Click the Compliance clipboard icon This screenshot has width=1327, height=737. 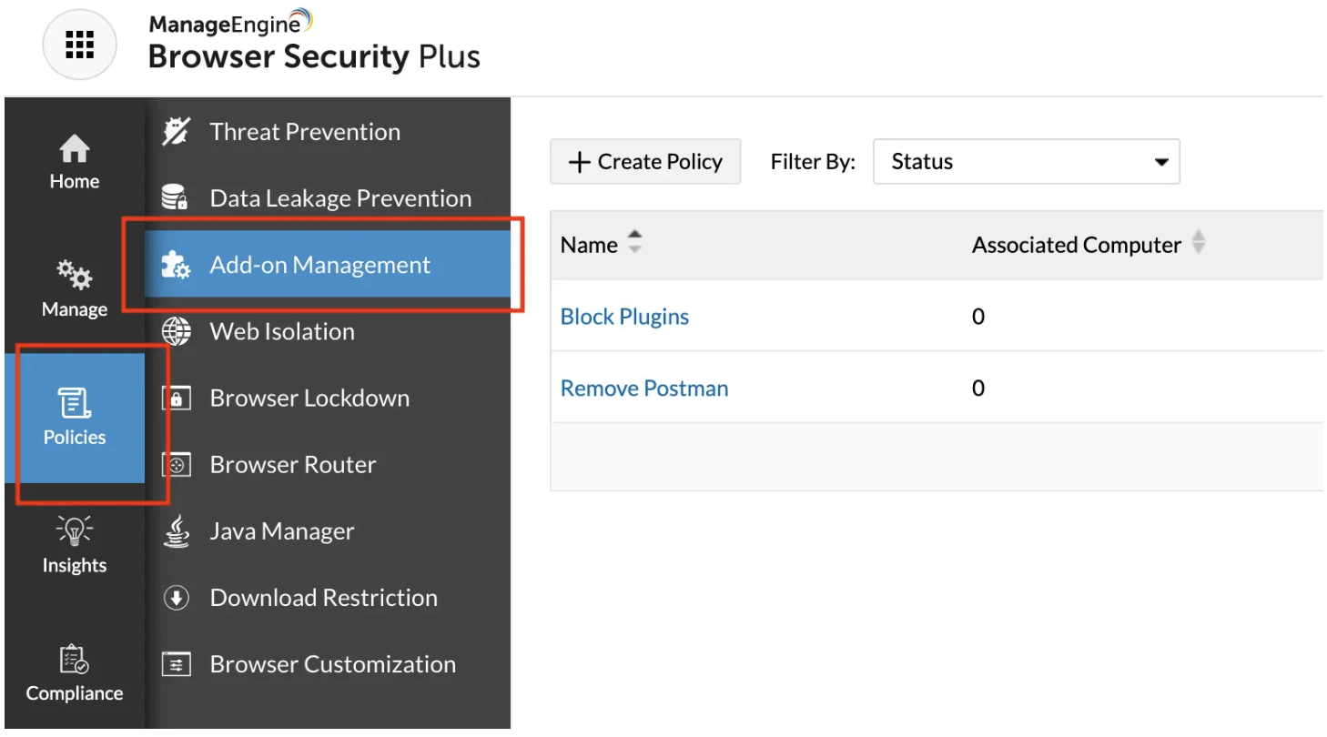[x=75, y=658]
